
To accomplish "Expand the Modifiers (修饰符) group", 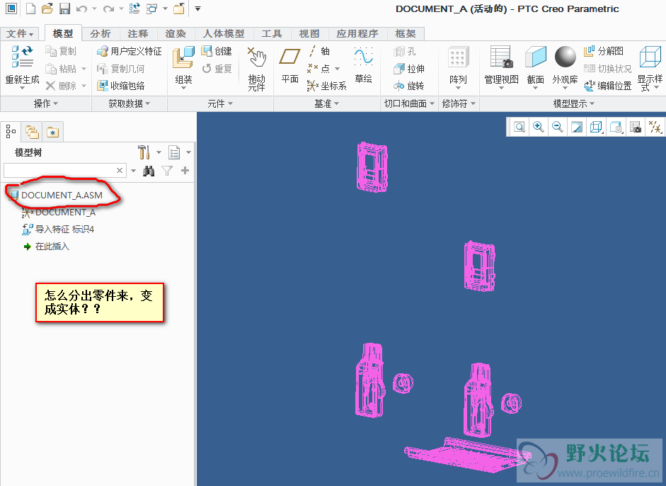I will pos(459,103).
